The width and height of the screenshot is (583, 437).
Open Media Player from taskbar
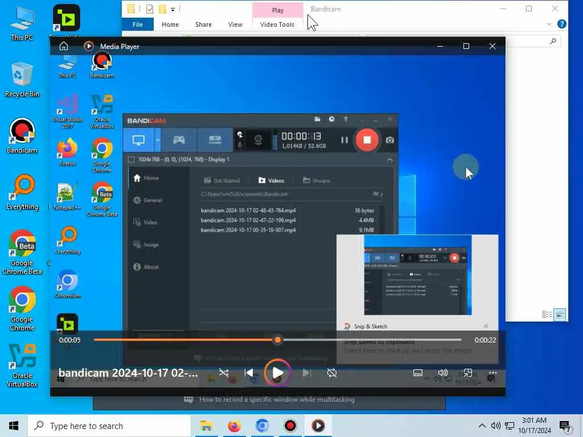pos(318,426)
